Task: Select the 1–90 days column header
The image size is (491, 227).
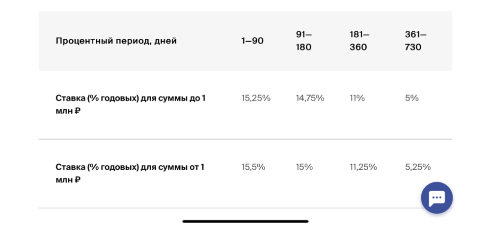Action: click(x=252, y=41)
